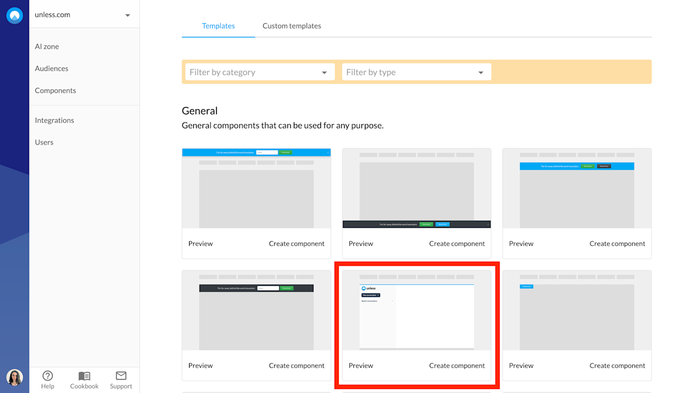Click the General section heading
The height and width of the screenshot is (393, 694).
[200, 110]
